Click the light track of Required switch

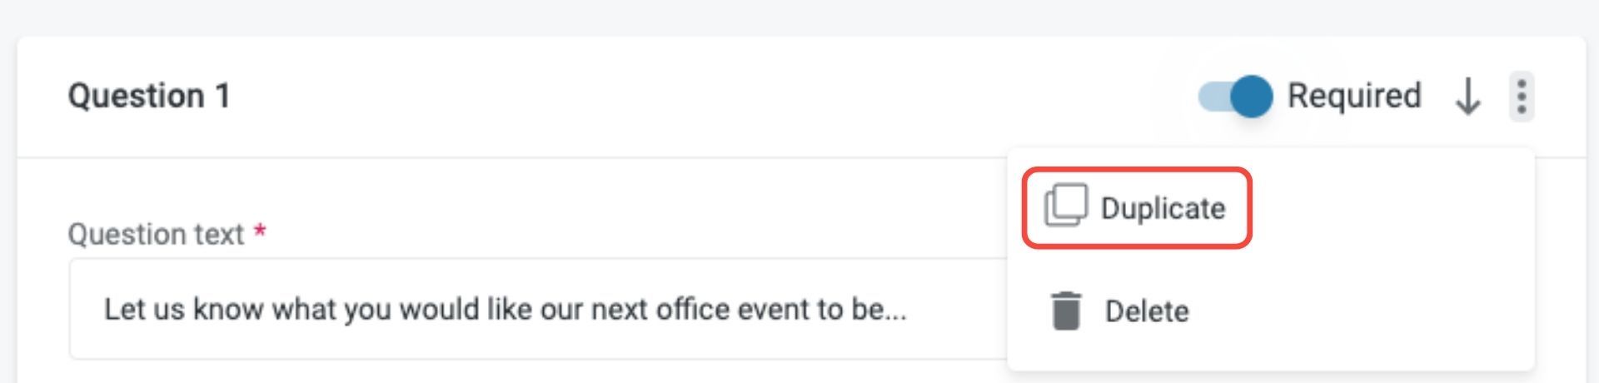point(1212,97)
